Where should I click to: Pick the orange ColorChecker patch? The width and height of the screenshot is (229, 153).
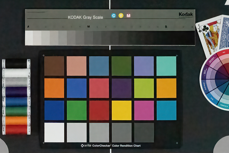click(54, 88)
